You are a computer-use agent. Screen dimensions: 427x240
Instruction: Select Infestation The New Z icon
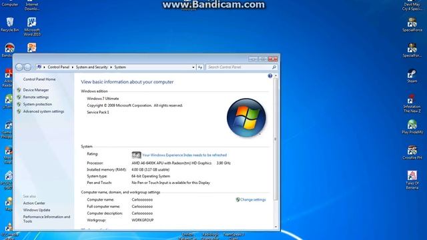412,104
